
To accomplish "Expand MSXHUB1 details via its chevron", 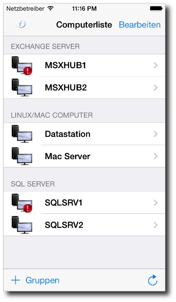I will 156,65.
